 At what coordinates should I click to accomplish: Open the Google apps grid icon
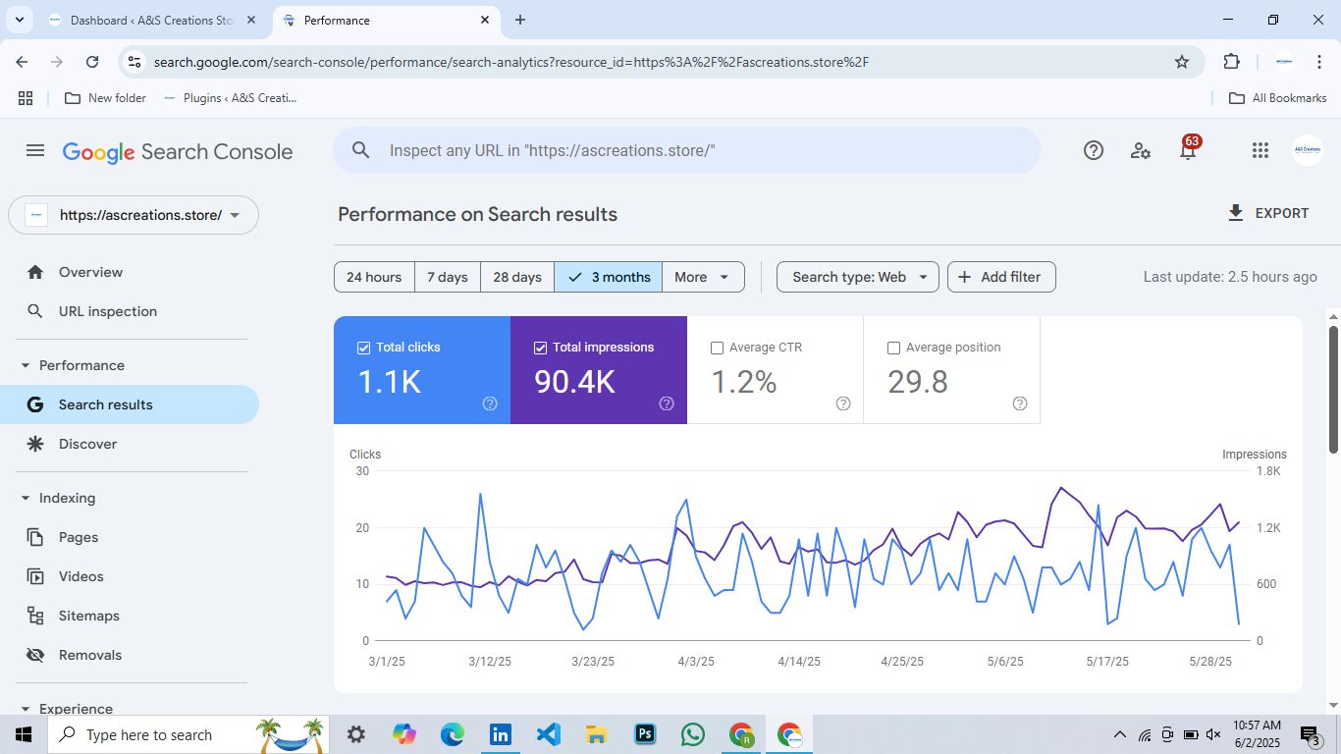[1261, 150]
